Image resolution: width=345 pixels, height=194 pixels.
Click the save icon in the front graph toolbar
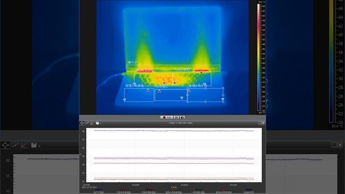click(97, 123)
